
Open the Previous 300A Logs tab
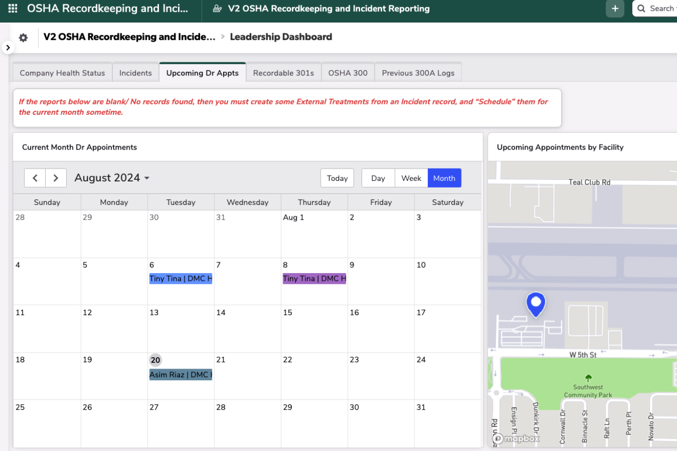pos(417,73)
